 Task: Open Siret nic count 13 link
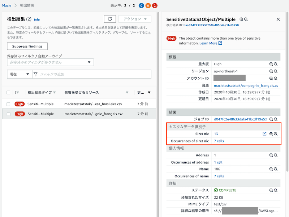coord(216,134)
